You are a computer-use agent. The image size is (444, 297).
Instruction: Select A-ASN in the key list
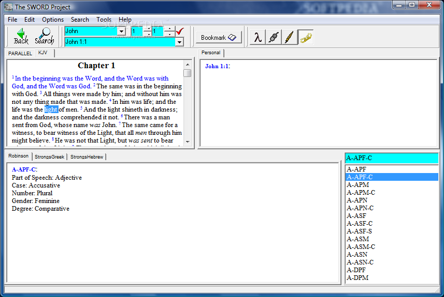point(392,255)
